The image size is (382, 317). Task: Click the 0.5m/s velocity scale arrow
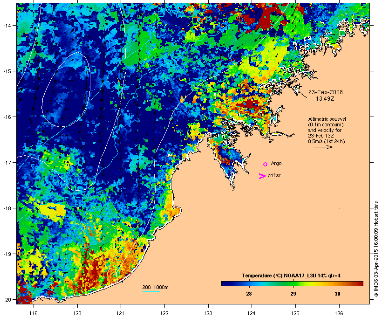(323, 147)
